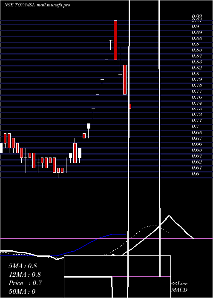Select the 0.78 price axis label
This screenshot has width=213, height=298.
pyautogui.click(x=197, y=85)
